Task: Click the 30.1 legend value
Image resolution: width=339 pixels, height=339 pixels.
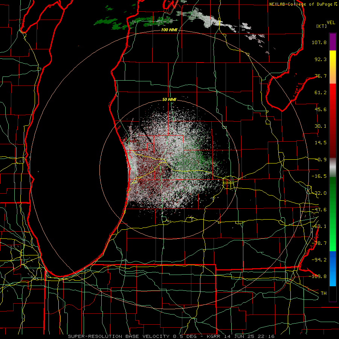Action: click(x=321, y=126)
